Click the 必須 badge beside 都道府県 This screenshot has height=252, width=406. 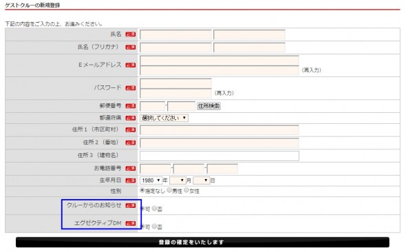131,118
